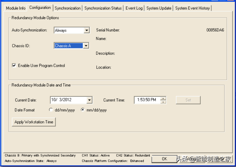
Task: Uncheck Enable User Program Control
Action: click(14, 66)
